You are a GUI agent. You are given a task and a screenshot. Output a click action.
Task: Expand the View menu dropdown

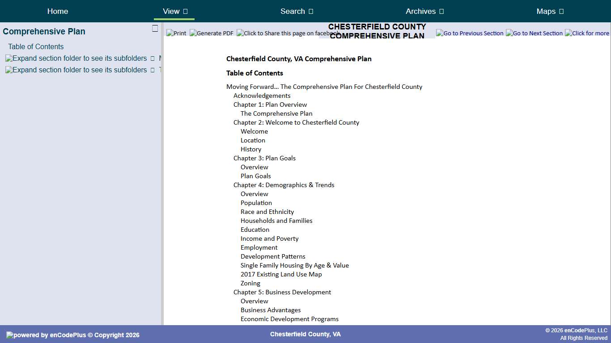tap(174, 11)
